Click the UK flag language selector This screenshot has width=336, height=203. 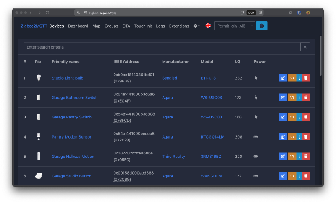tap(208, 26)
